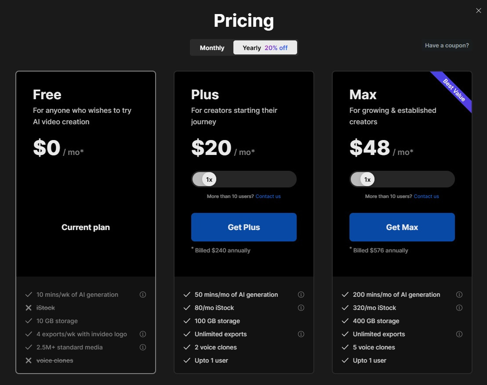Screen dimensions: 487x385
Task: Click info icon beside 320/mo iStock
Action: point(459,308)
